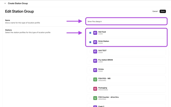Click the Fry station BRIAN icon
Screen dimensions: 171x107
(95, 61)
